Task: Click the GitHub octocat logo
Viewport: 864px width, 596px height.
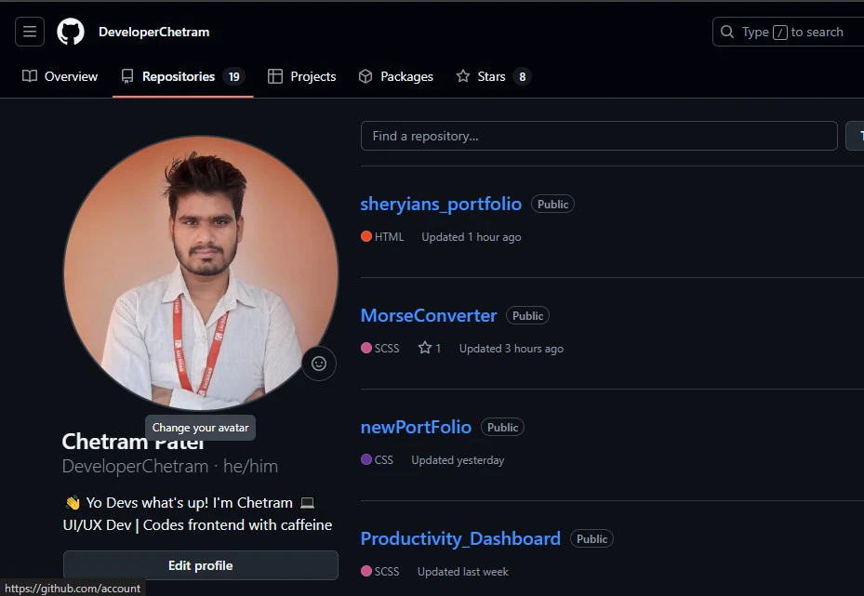Action: [x=70, y=31]
